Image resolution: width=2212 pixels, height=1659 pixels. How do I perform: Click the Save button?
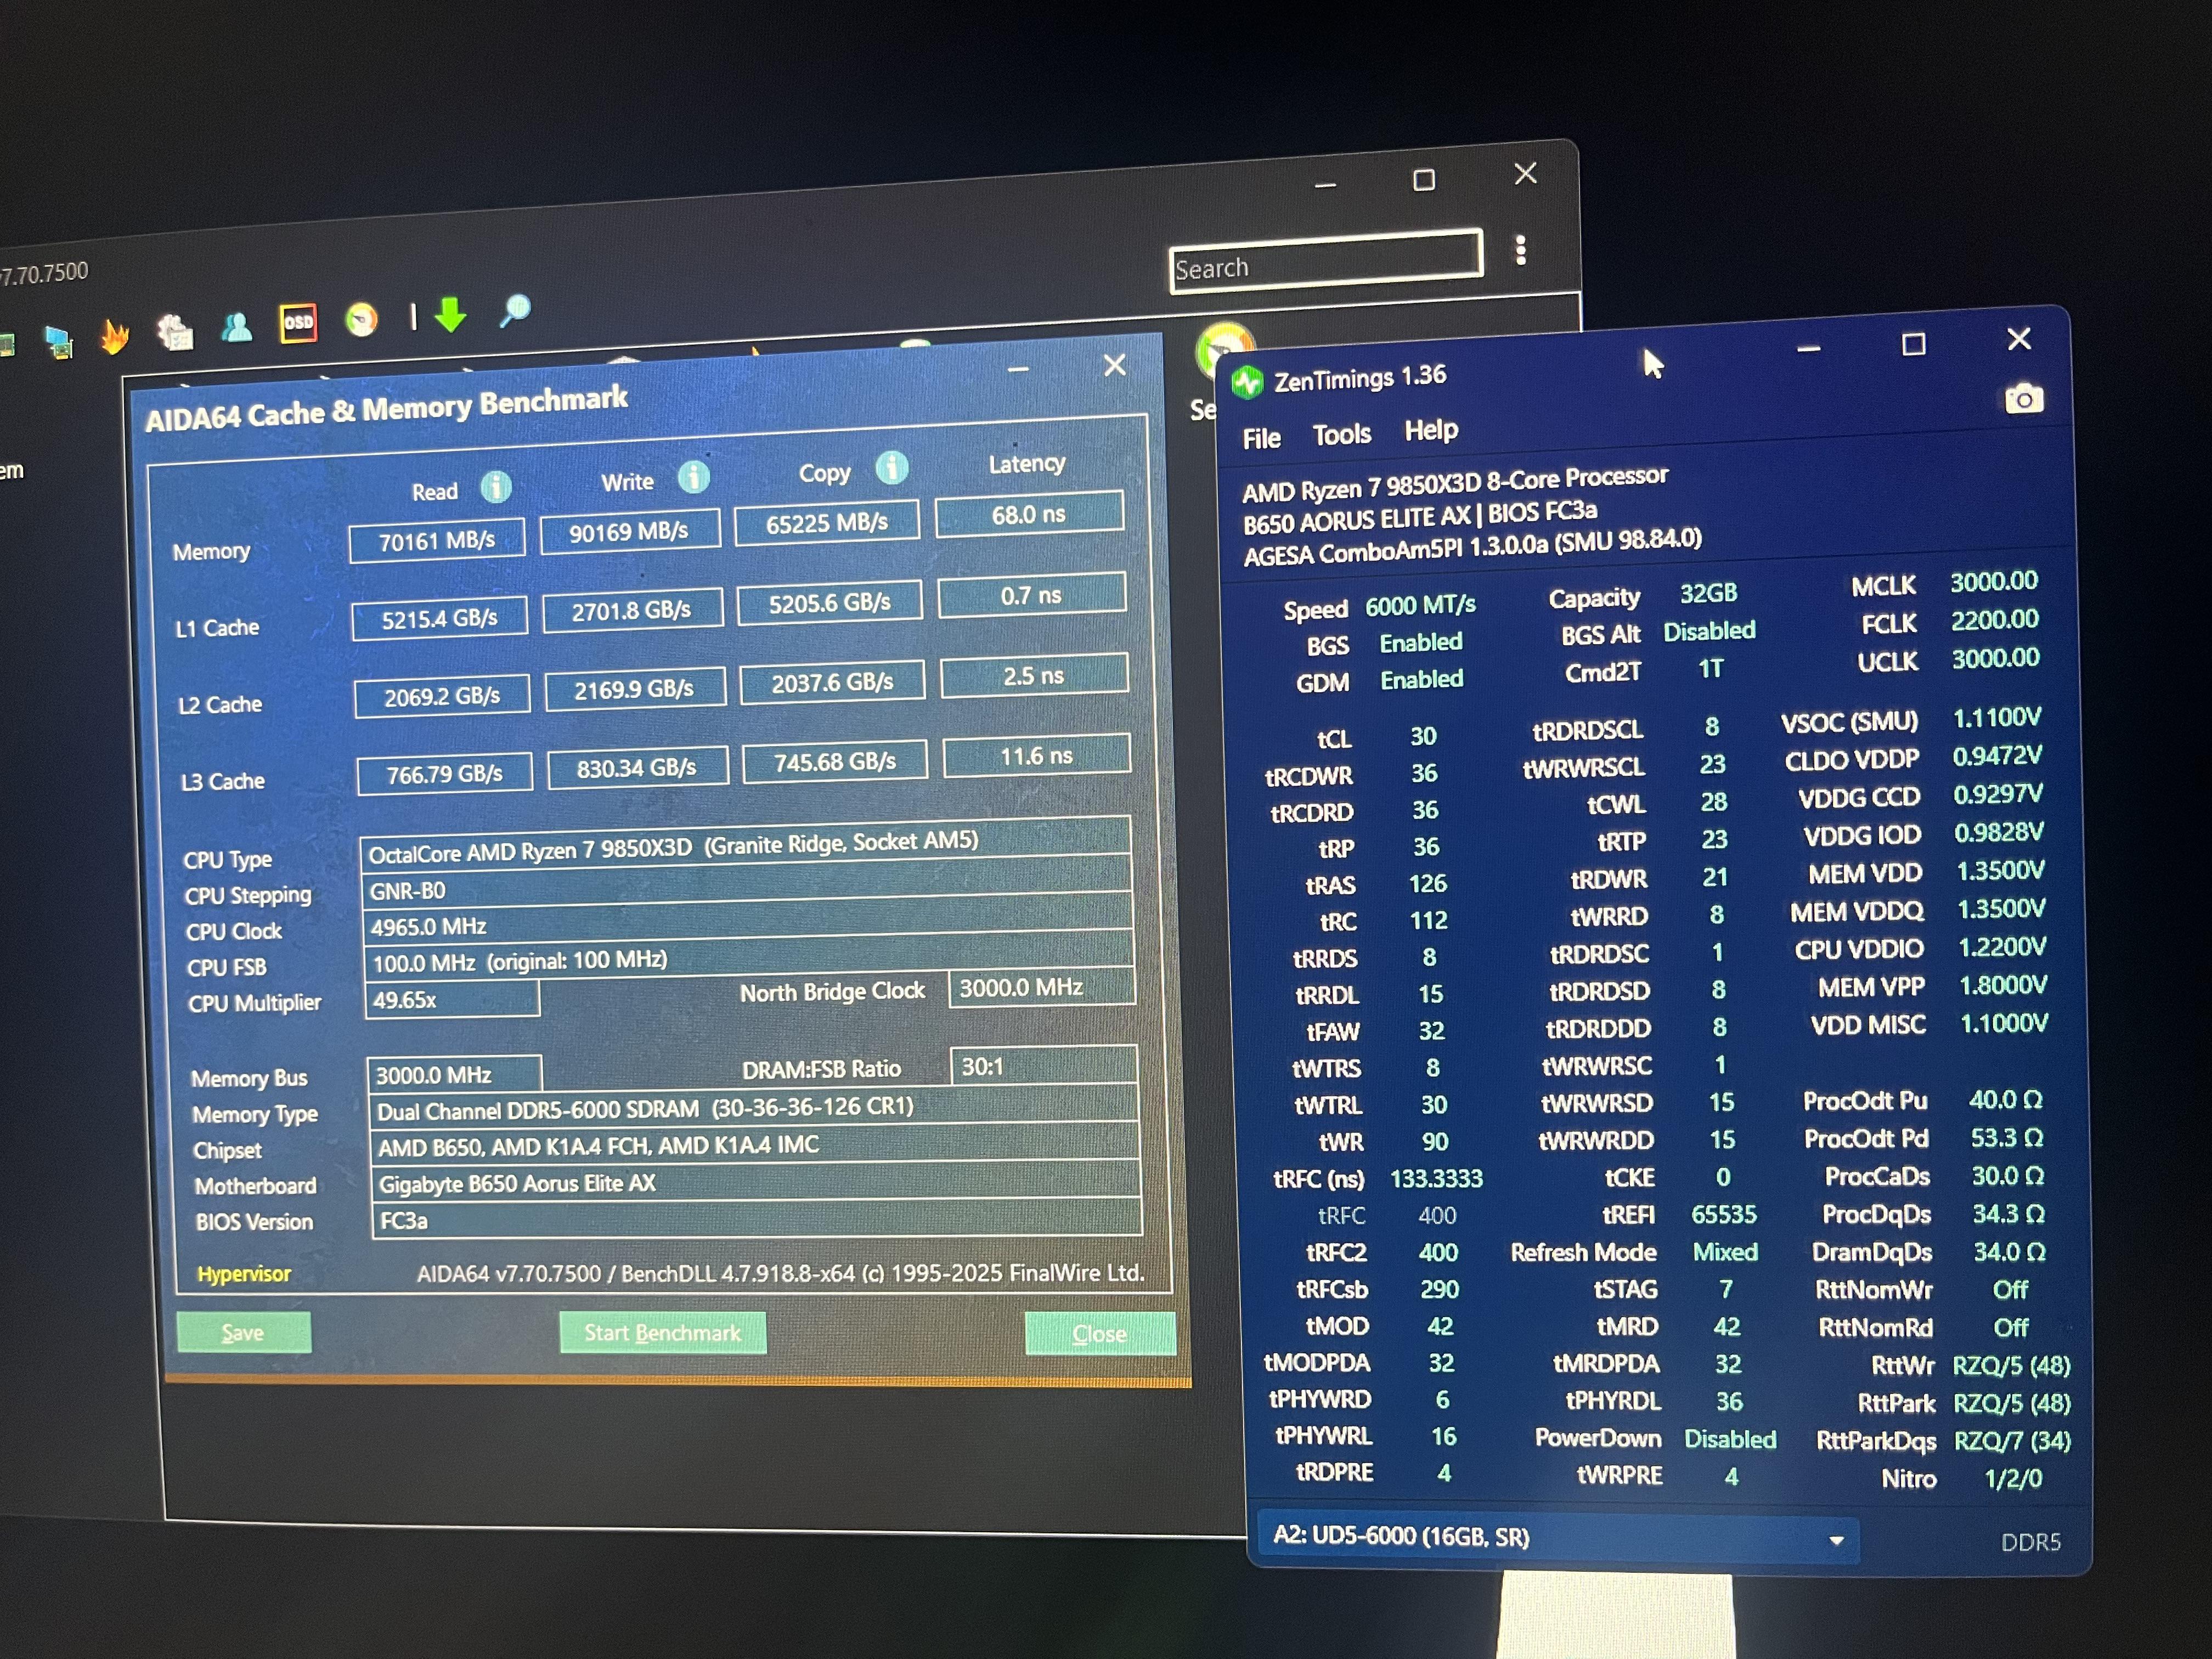coord(243,1333)
